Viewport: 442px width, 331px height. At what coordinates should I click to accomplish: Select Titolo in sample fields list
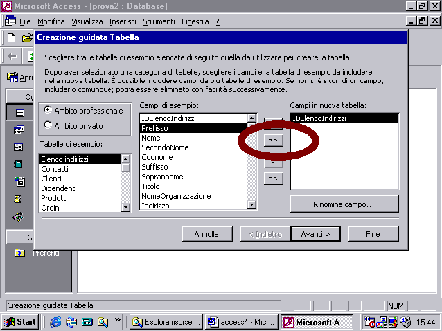point(194,186)
